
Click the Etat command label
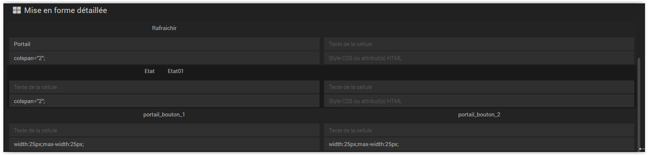pos(149,71)
